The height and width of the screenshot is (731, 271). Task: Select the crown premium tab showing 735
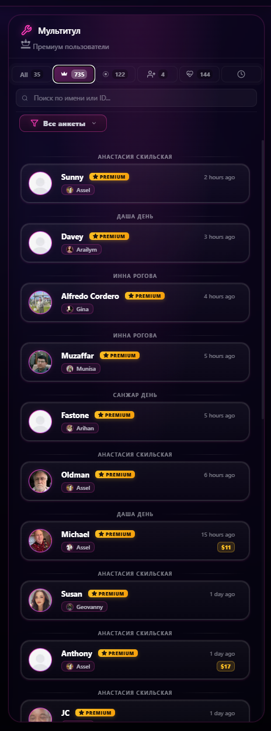74,74
